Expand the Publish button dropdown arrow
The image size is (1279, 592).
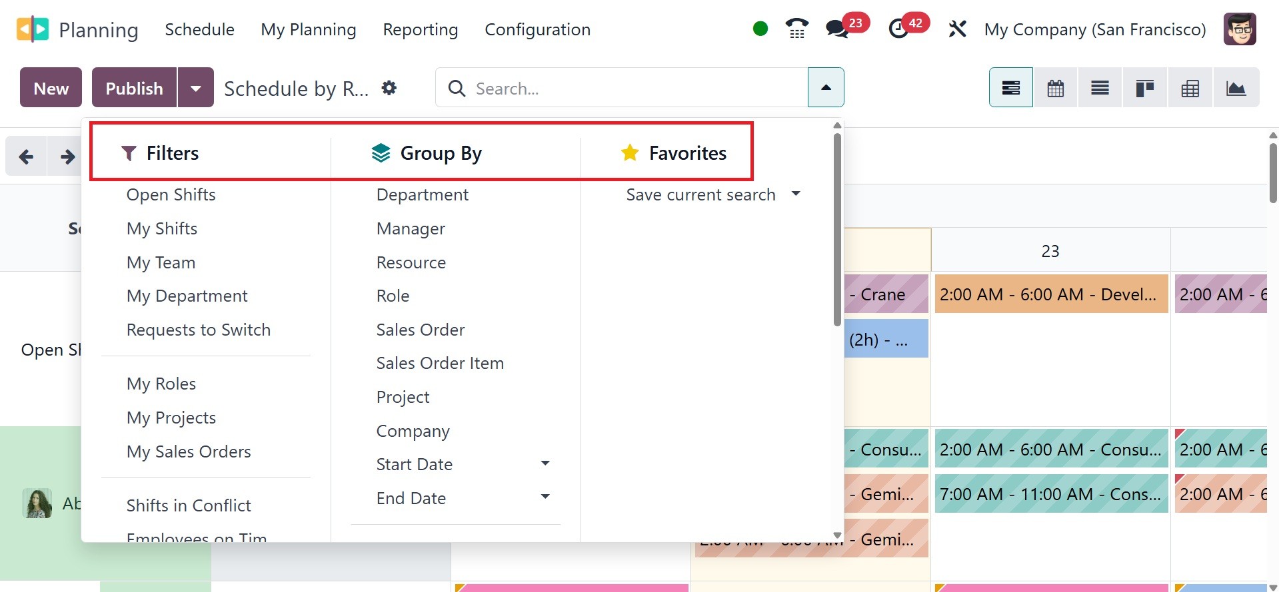coord(195,88)
